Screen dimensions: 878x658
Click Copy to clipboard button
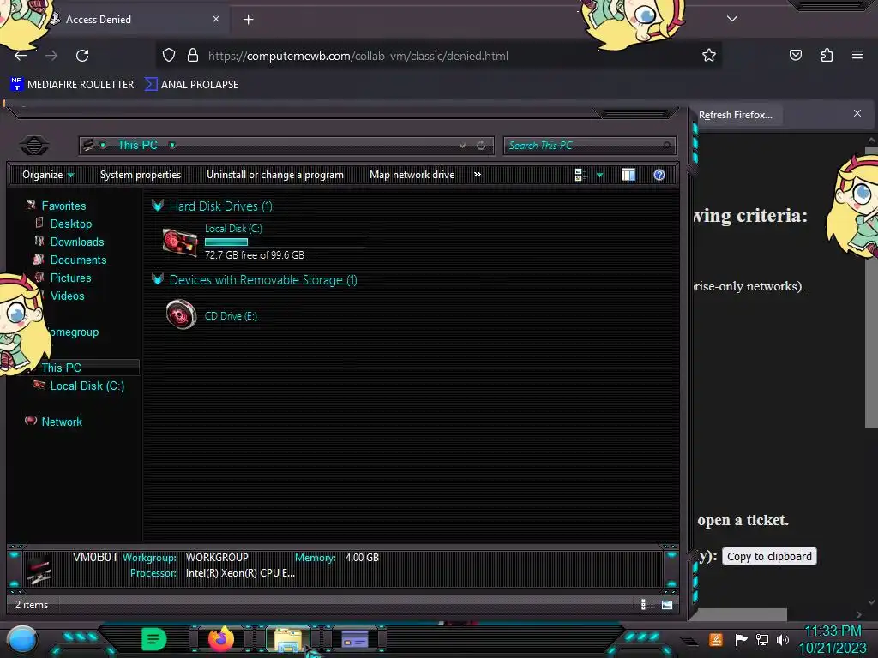tap(769, 556)
